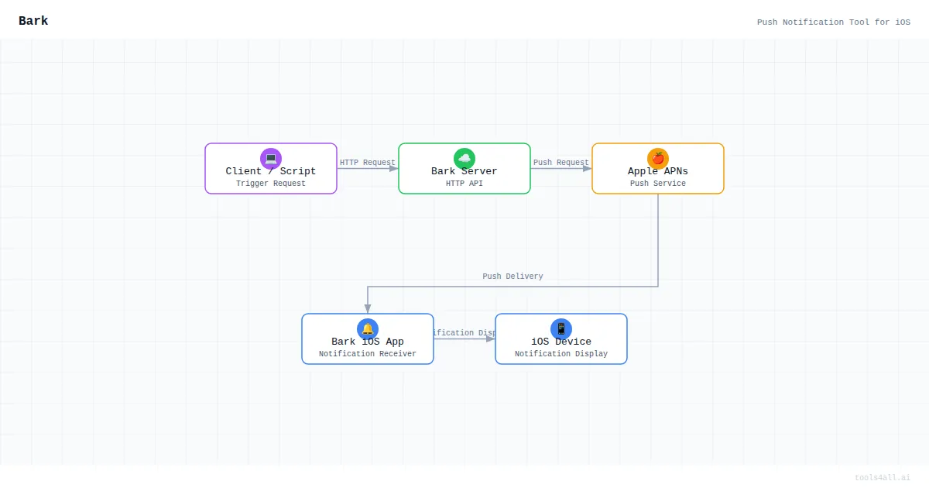Viewport: 929px width, 488px height.
Task: Select the iOS Device node title
Action: click(x=561, y=342)
